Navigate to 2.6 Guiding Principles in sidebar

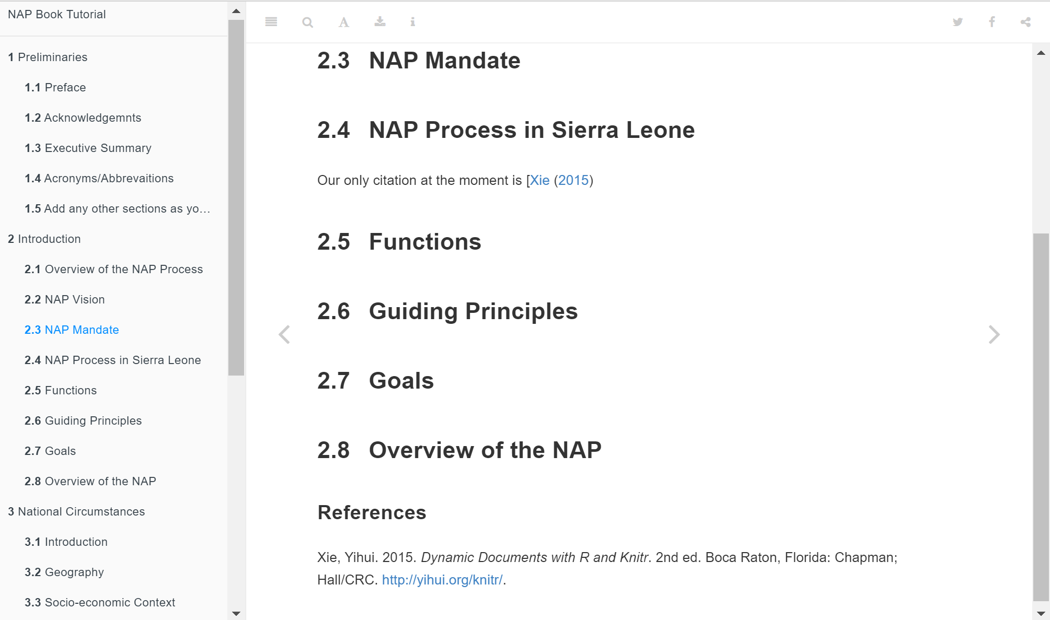coord(83,420)
